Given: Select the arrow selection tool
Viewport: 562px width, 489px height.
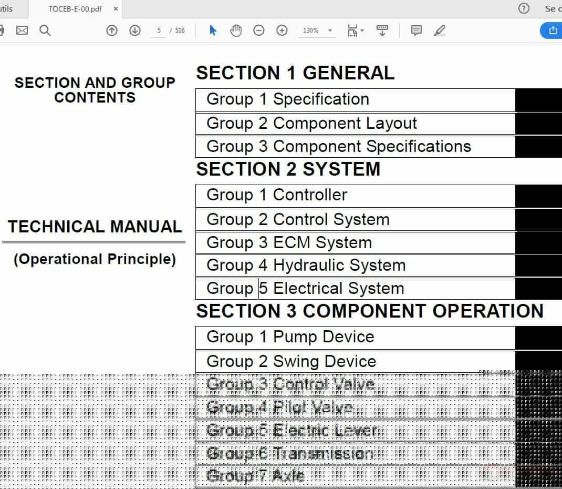Looking at the screenshot, I should pos(213,30).
